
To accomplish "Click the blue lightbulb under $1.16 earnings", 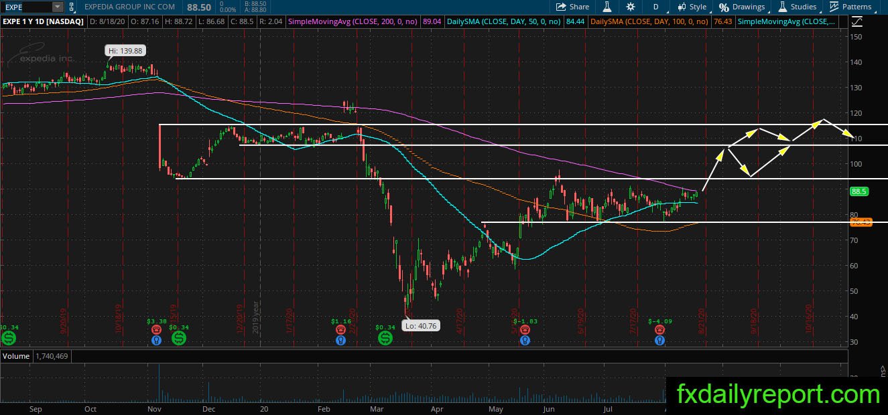I will 341,340.
